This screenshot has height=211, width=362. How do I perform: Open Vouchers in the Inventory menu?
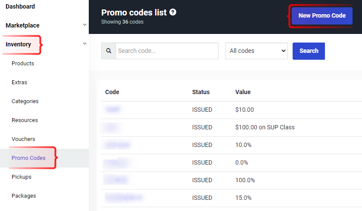23,139
